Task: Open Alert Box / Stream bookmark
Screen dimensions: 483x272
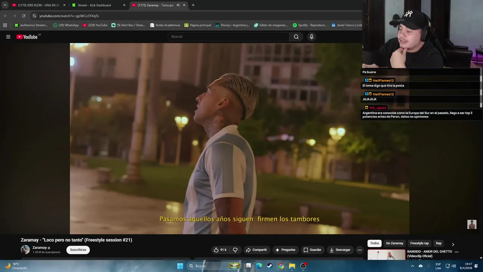Action: coord(128,25)
